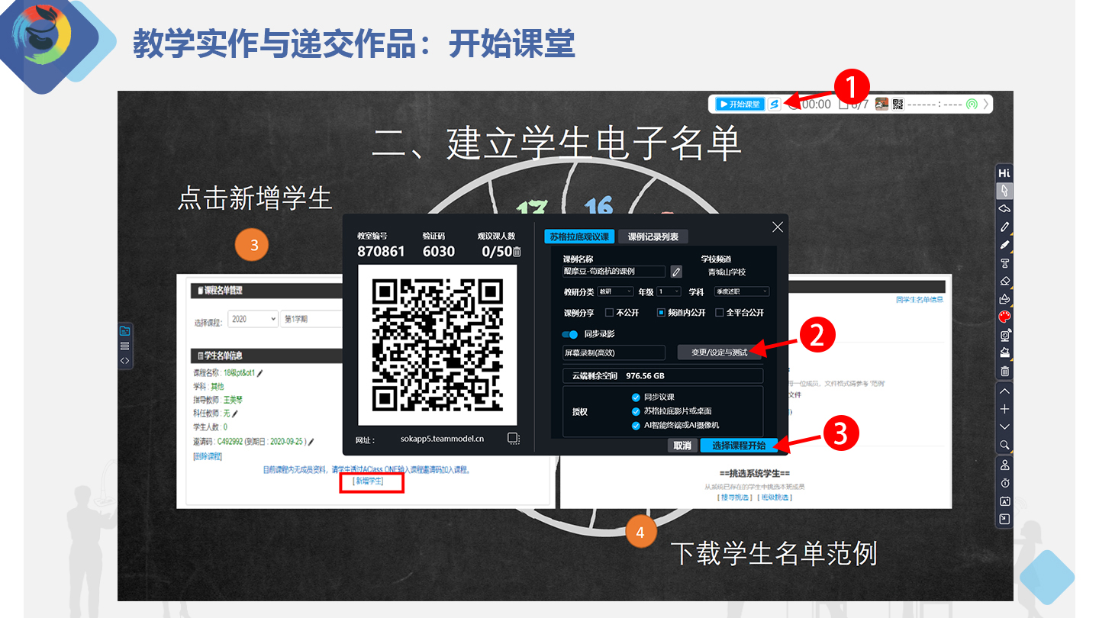Switch to the 课例记录列表 tab
Viewport: 1099px width, 618px height.
point(653,237)
